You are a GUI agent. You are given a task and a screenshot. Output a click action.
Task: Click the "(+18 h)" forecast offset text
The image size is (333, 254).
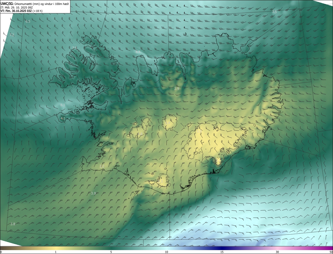[x=38, y=11]
